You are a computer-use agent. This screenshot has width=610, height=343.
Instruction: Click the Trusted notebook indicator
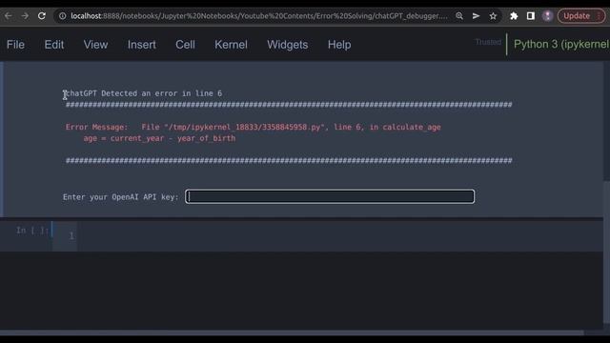pos(488,42)
